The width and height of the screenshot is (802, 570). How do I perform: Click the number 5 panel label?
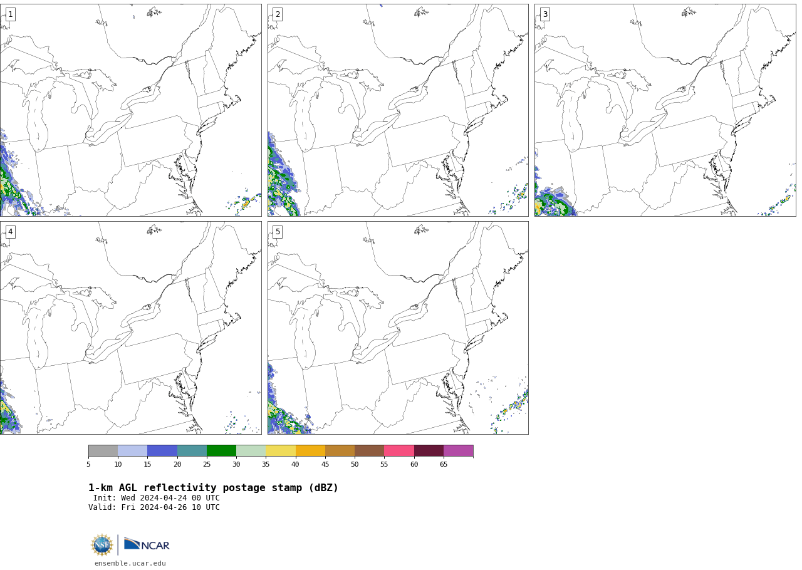[278, 232]
